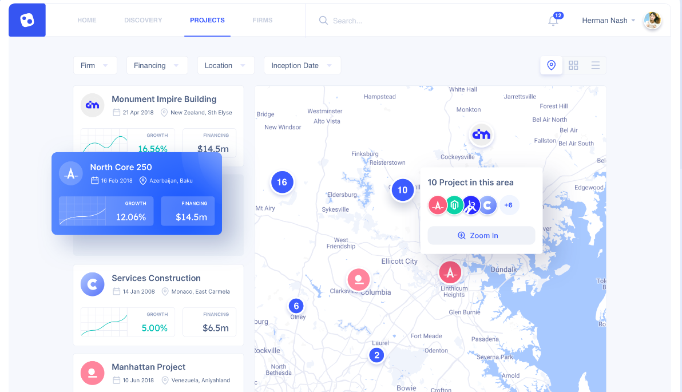The image size is (682, 392).
Task: Click red 'A' marker near Linthicum Heights
Action: click(x=450, y=272)
